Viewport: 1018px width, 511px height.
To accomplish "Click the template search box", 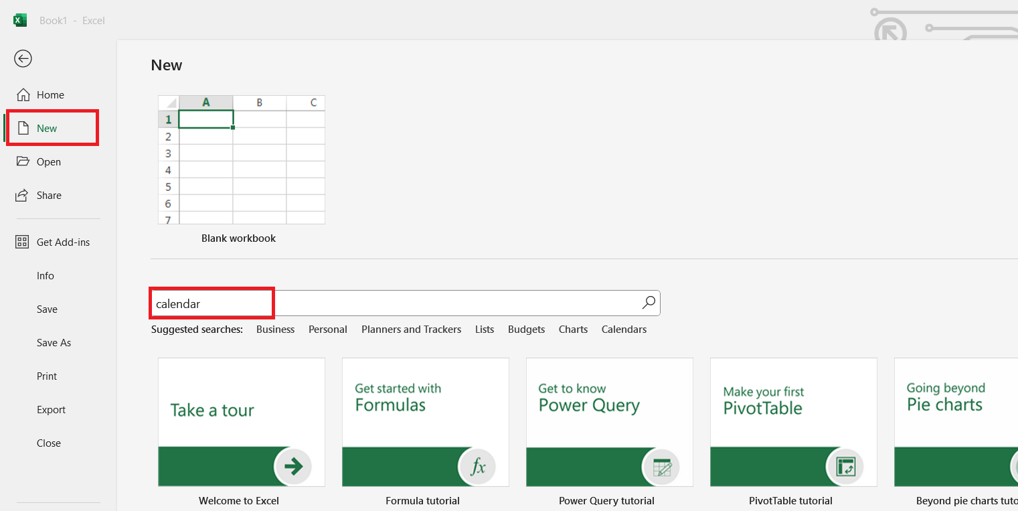I will click(x=405, y=303).
